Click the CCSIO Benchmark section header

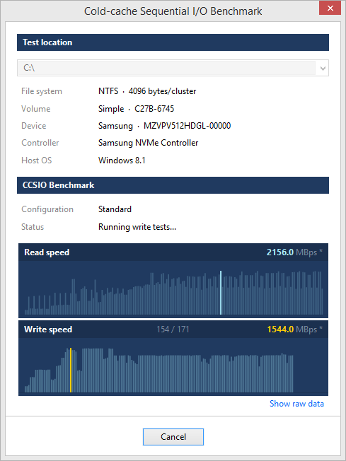(x=173, y=185)
